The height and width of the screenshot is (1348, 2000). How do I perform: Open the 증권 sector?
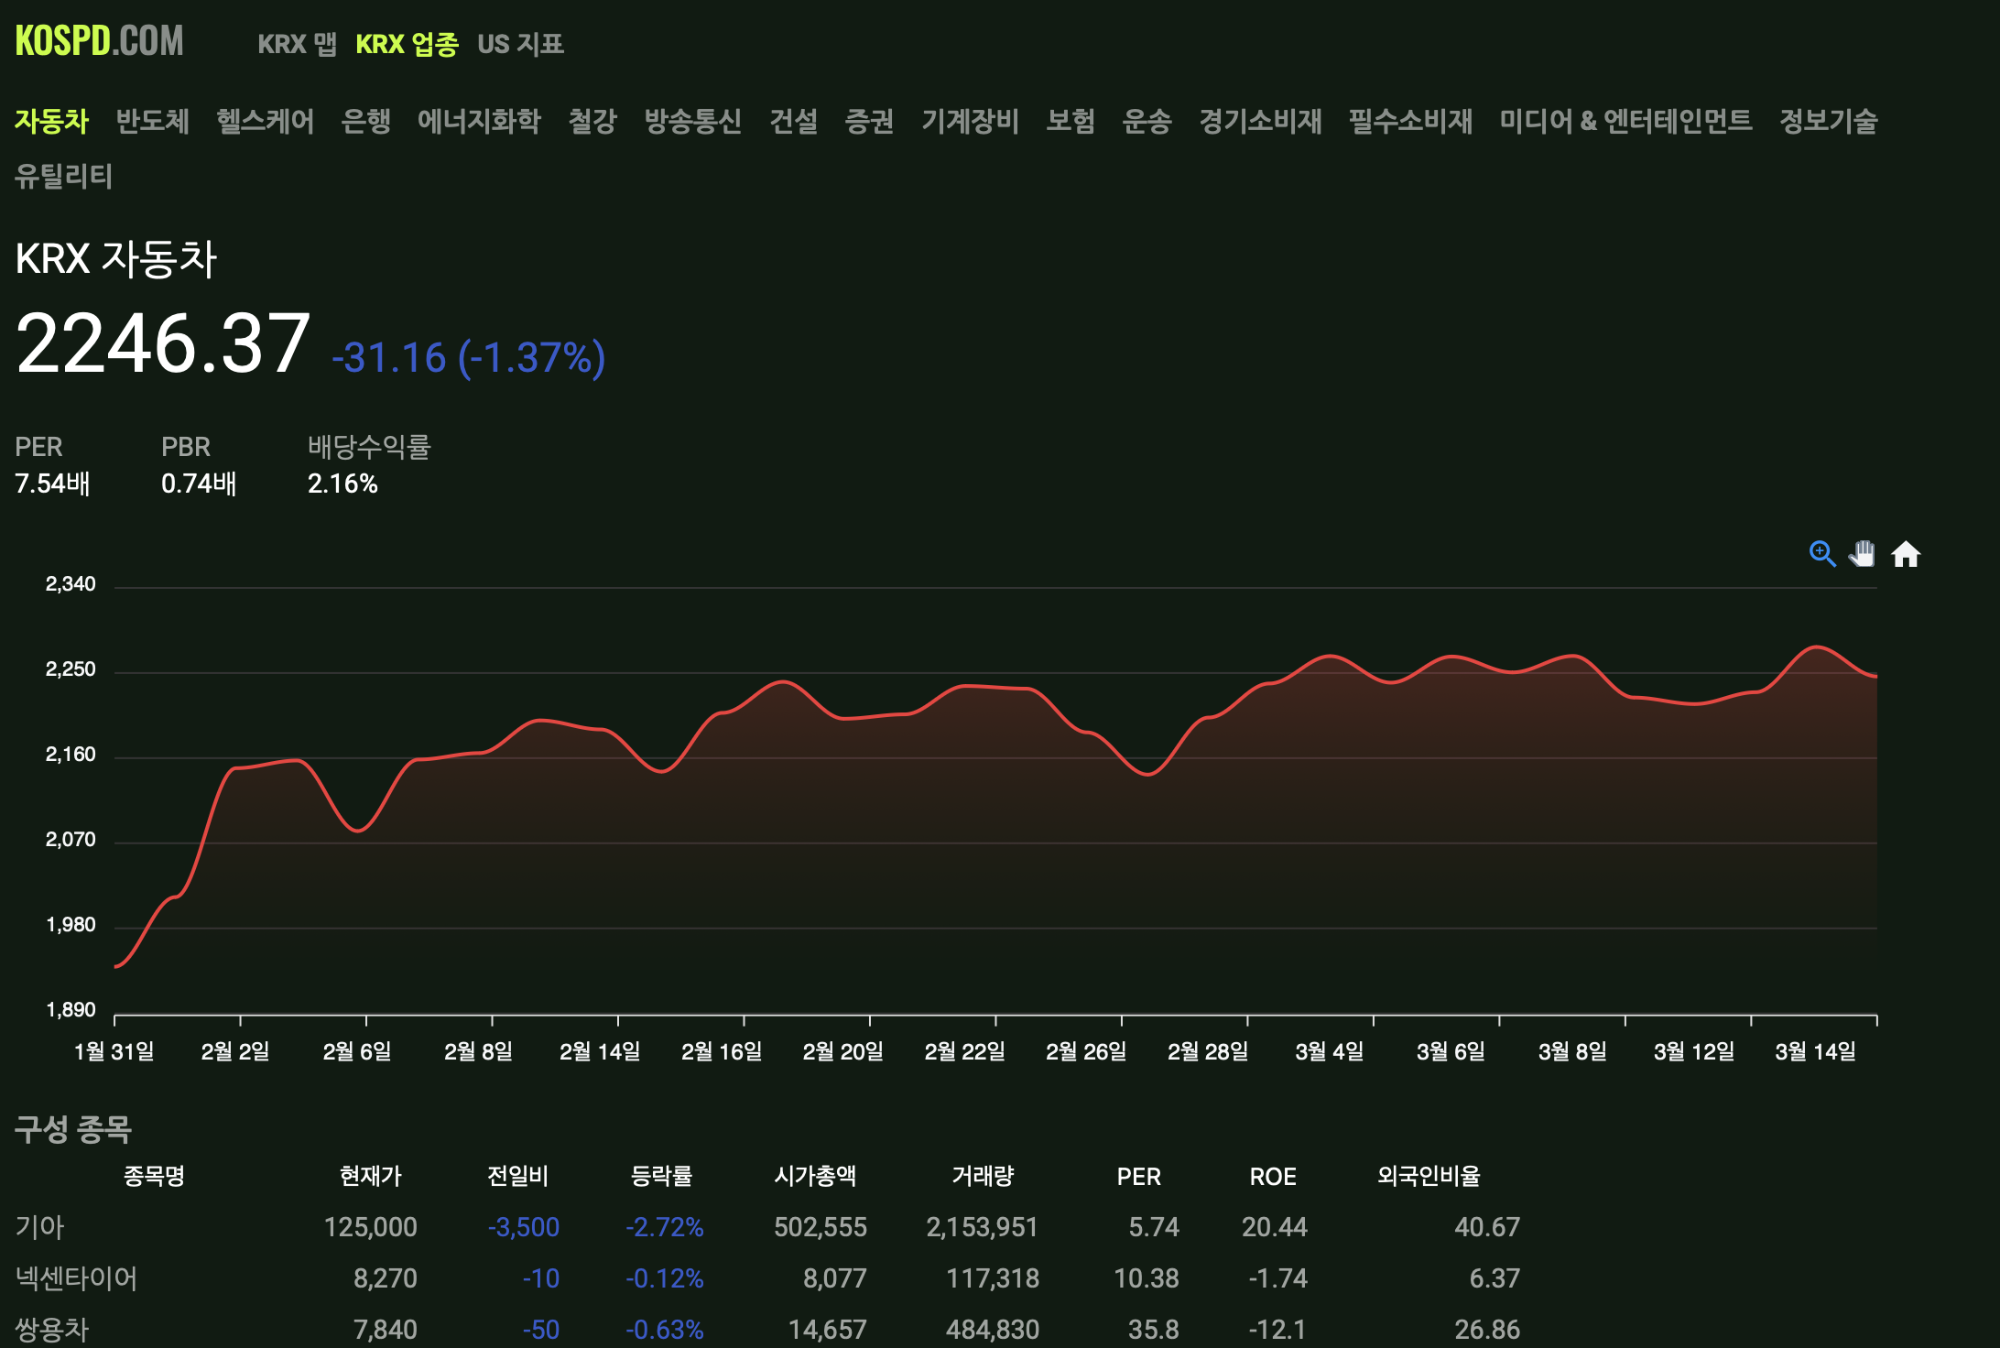tap(869, 121)
